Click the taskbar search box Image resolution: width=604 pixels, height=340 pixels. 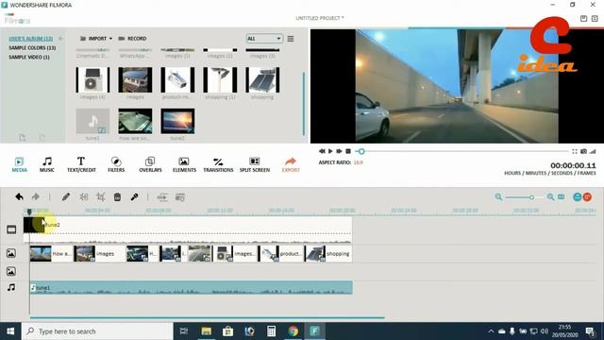coord(97,331)
